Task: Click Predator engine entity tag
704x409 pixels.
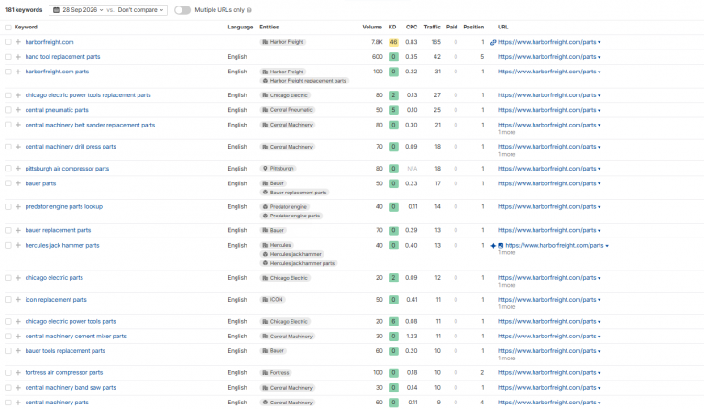Action: [285, 207]
